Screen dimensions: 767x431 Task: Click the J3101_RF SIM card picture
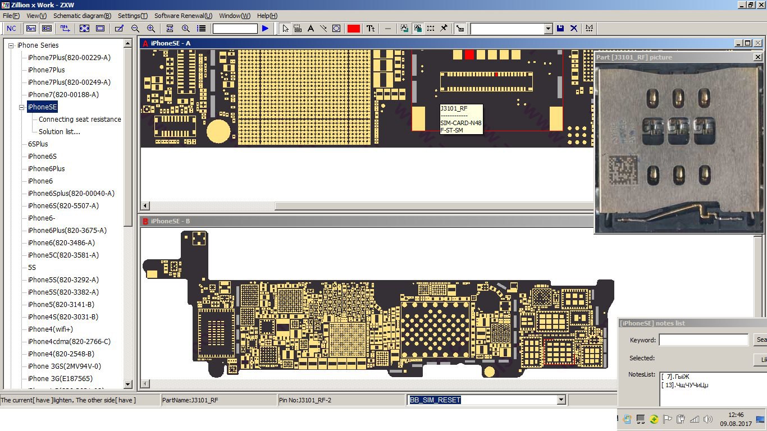click(x=679, y=147)
